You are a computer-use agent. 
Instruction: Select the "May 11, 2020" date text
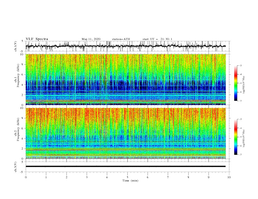click(x=91, y=39)
